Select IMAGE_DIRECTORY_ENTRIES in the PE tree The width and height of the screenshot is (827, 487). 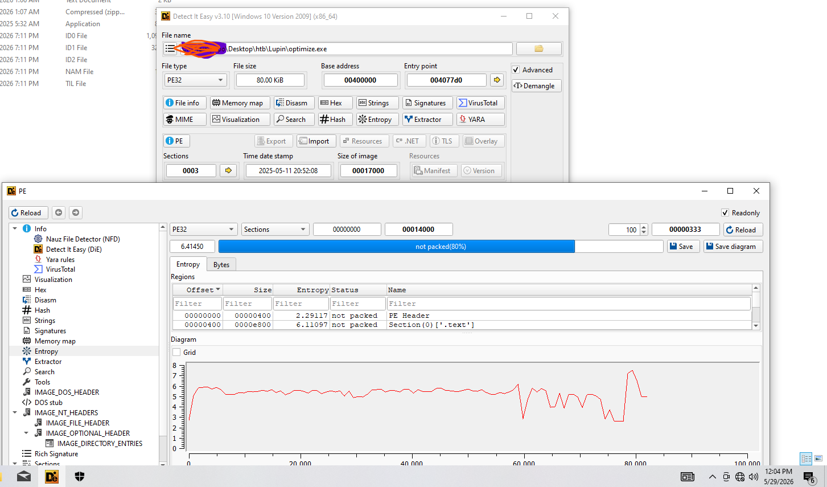(x=100, y=444)
